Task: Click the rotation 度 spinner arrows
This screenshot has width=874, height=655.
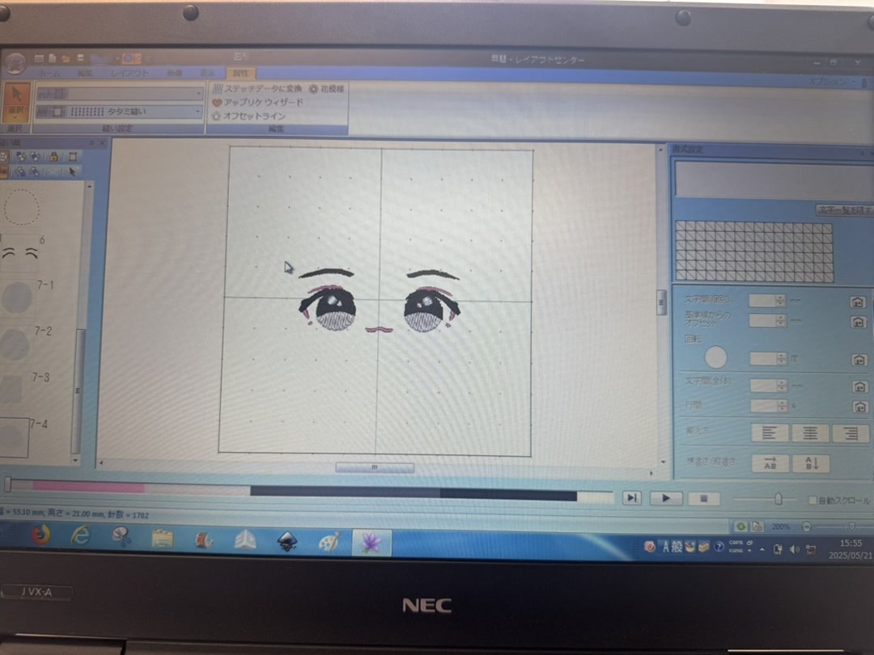Action: (x=781, y=359)
